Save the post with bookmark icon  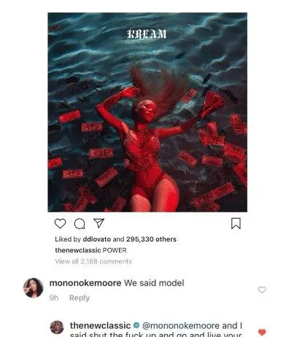tap(236, 223)
